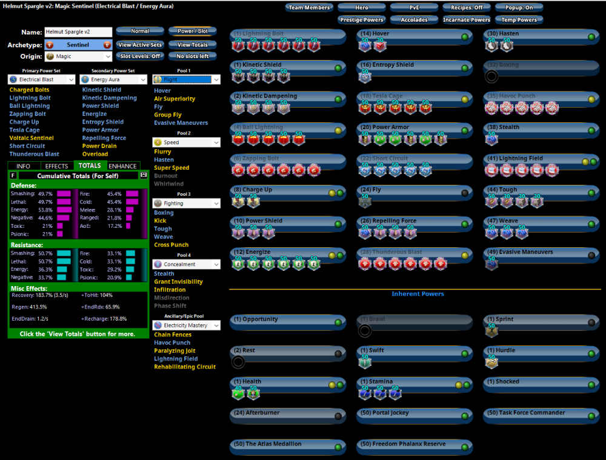Click the first enhancement slot under Lightning Bolt
The height and width of the screenshot is (460, 606).
pos(238,45)
